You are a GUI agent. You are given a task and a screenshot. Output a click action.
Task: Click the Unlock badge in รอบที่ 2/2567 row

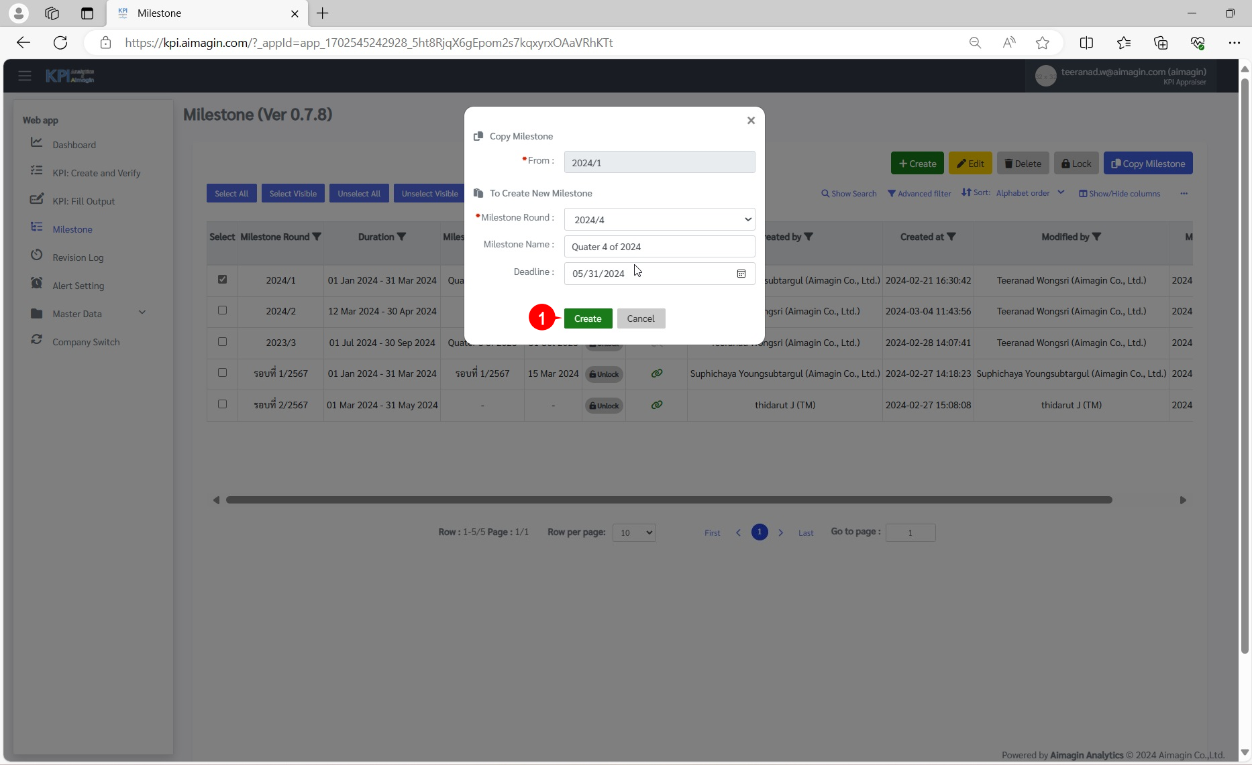(604, 406)
